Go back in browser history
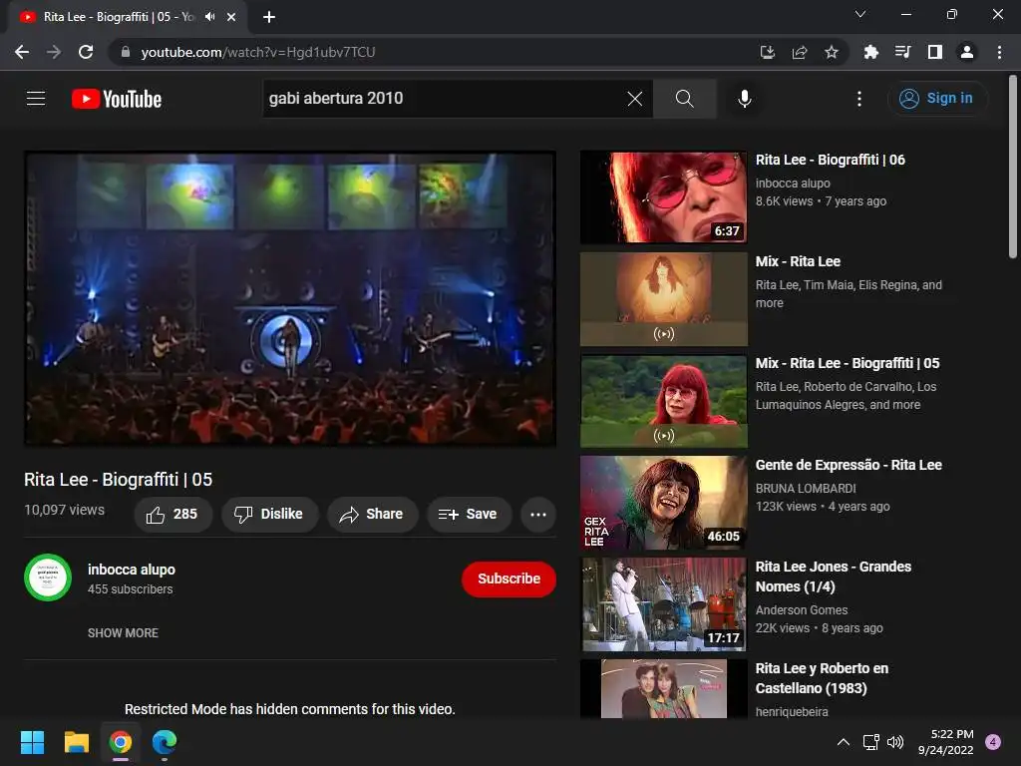Screen dimensions: 1021x766 pyautogui.click(x=22, y=52)
